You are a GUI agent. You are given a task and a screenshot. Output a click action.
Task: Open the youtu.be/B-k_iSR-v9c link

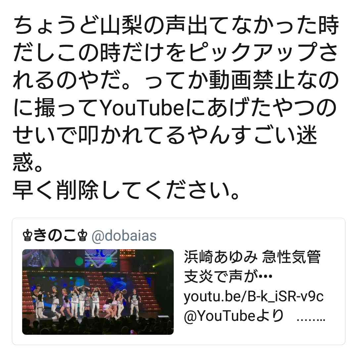point(254,297)
